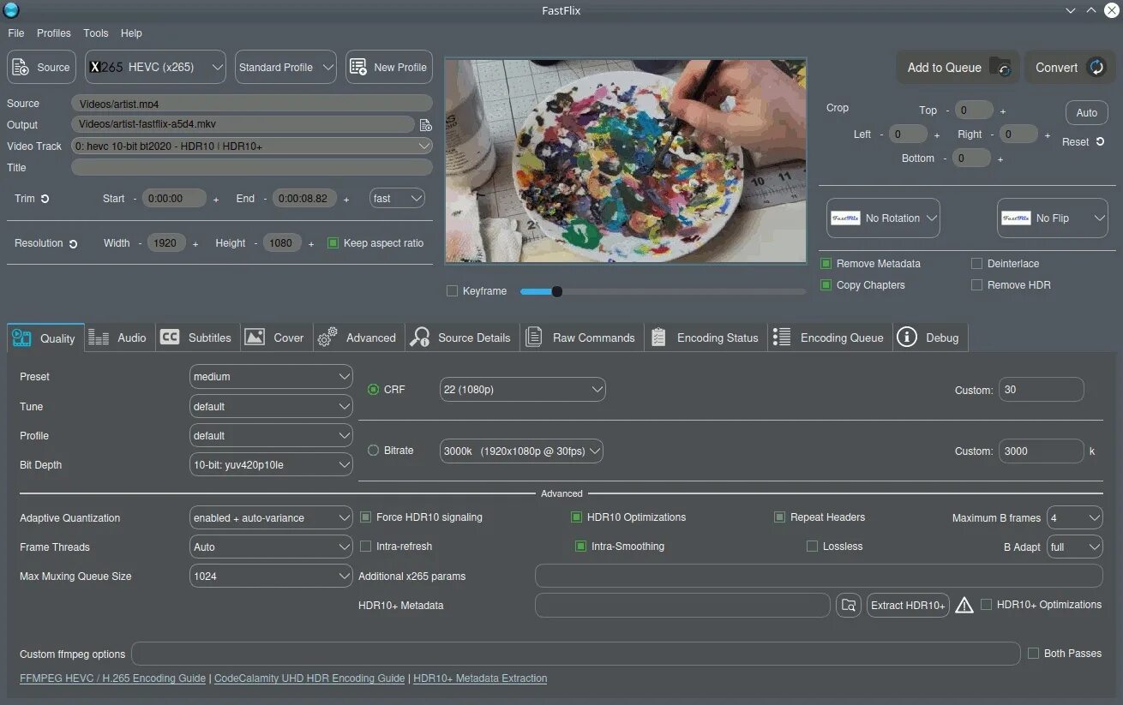Click minus next to trim End time
The width and height of the screenshot is (1123, 705).
tap(267, 199)
